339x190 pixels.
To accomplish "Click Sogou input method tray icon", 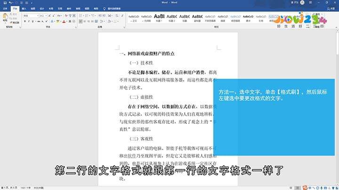I will coord(305,187).
